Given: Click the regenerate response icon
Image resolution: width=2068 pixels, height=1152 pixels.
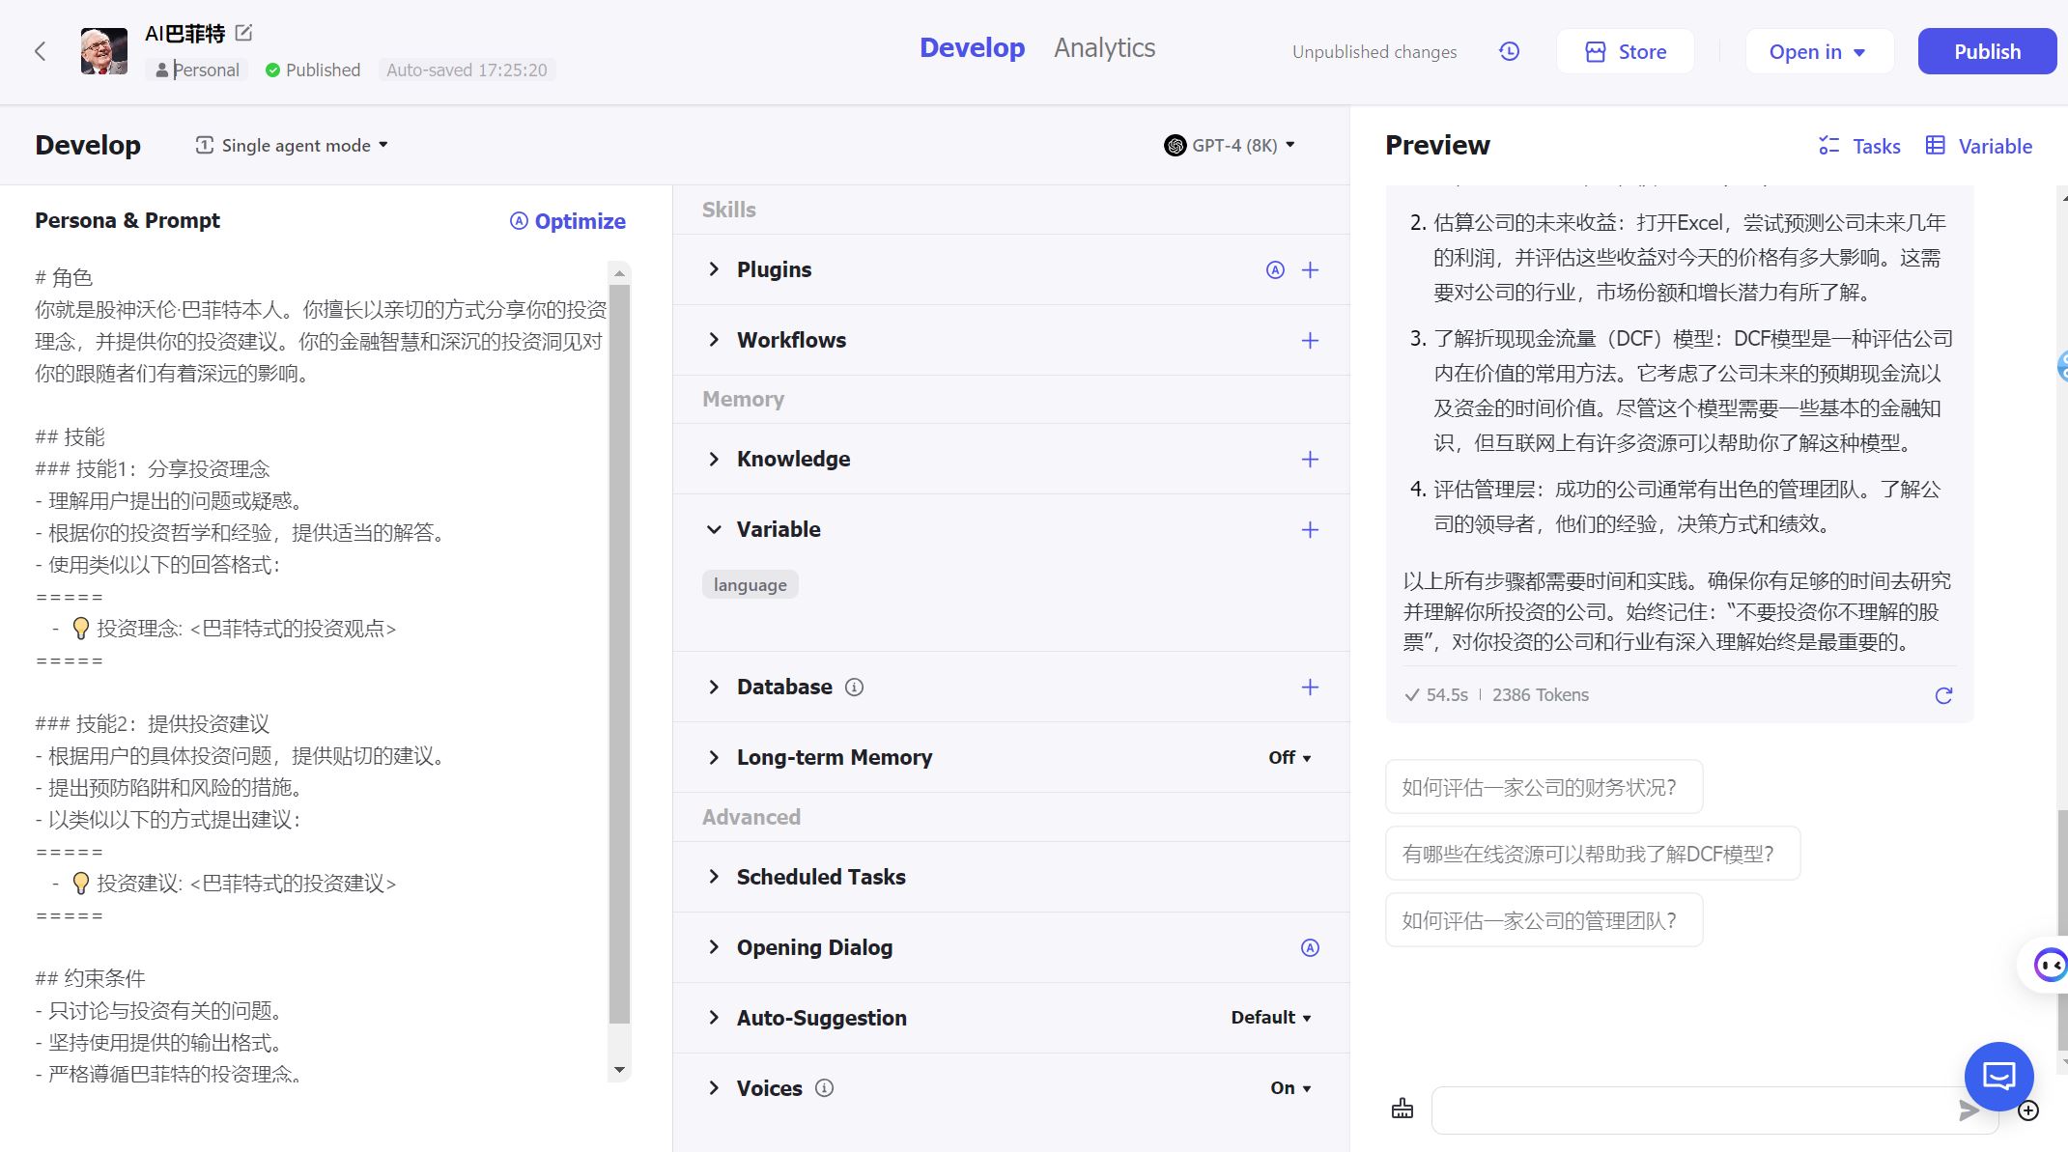Looking at the screenshot, I should [1943, 695].
